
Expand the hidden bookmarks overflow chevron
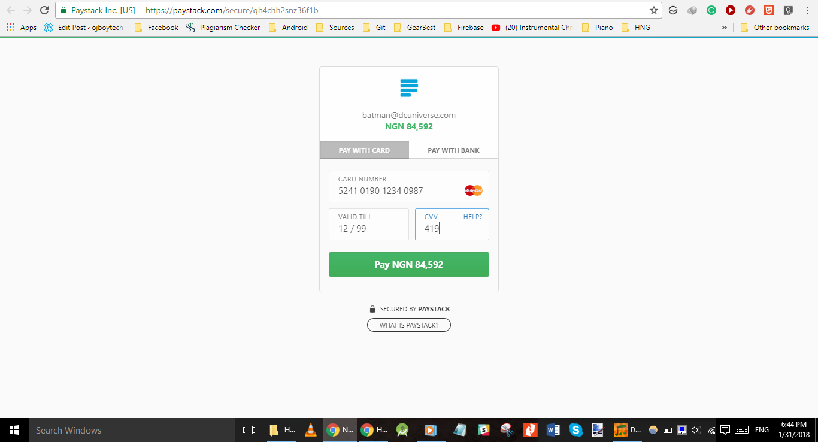724,28
